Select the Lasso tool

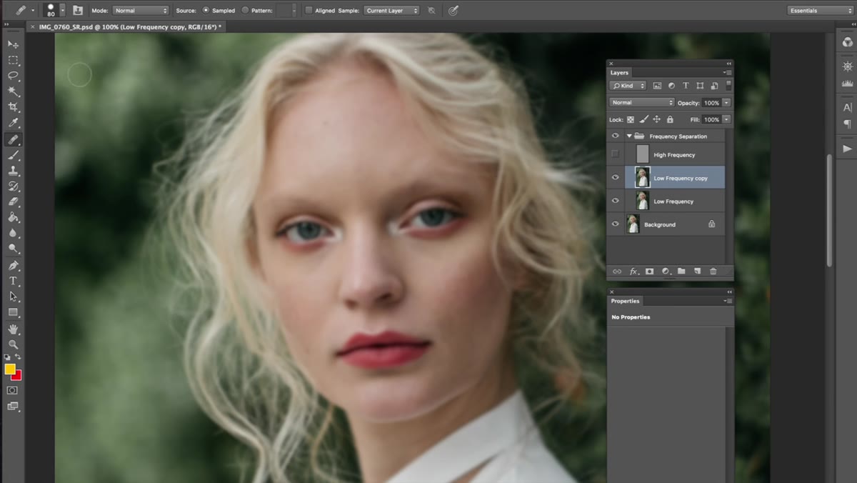(x=13, y=76)
